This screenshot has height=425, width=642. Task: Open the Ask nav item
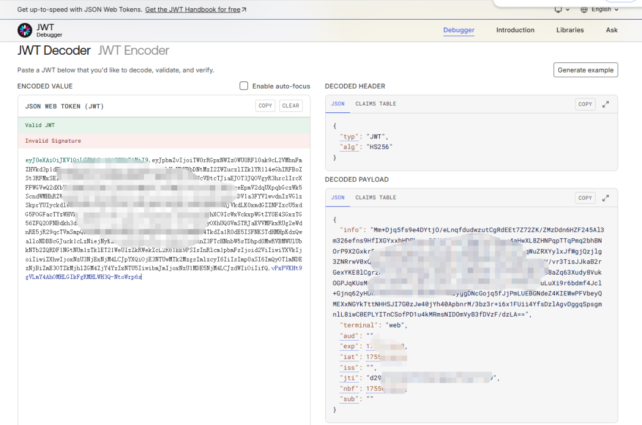point(612,30)
